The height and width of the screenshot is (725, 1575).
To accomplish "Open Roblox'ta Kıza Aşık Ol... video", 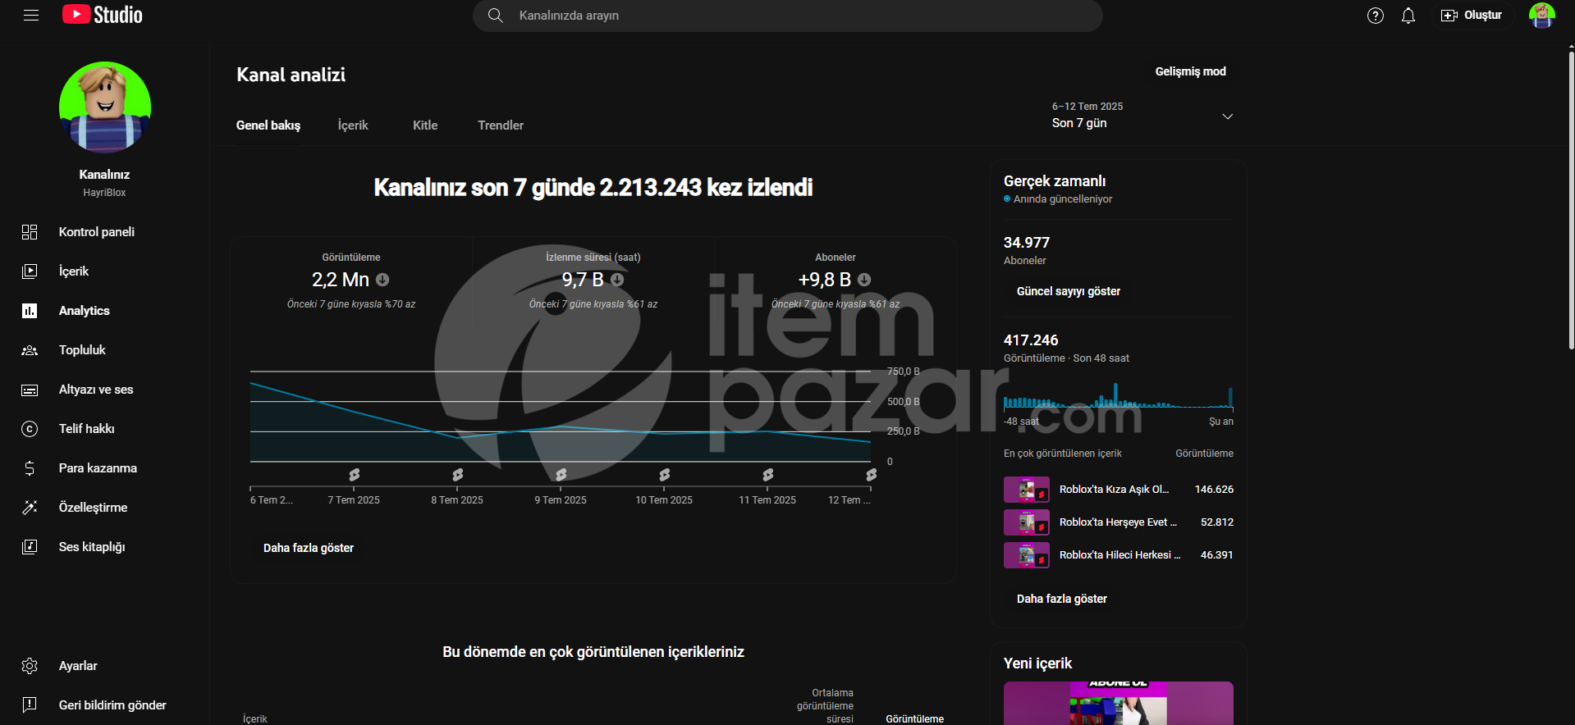I will [x=1114, y=490].
